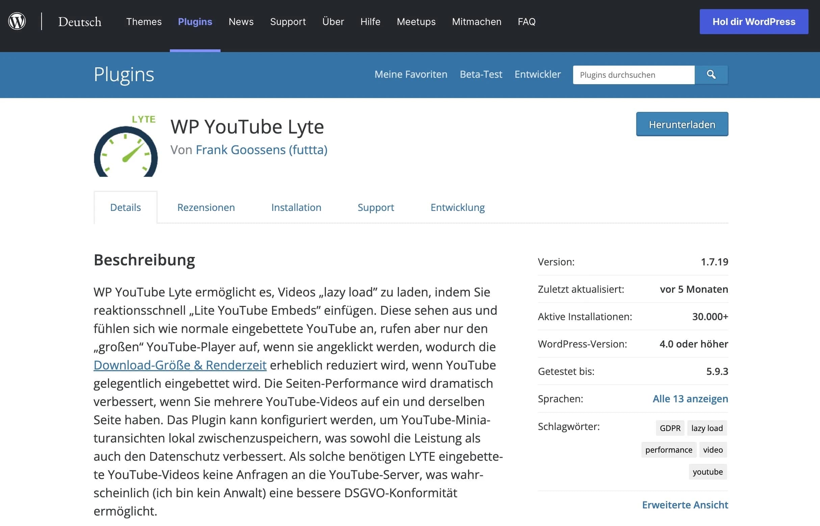The height and width of the screenshot is (526, 820).
Task: Switch to the Rezensionen tab
Action: 206,207
